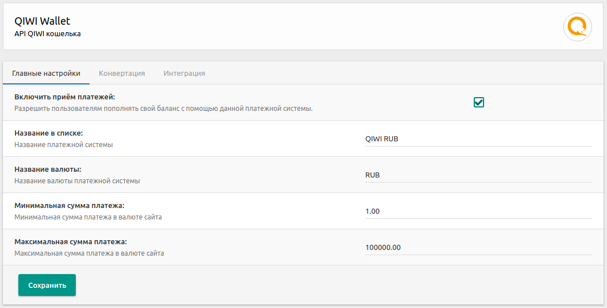Select the Главные настройки tab
Image resolution: width=607 pixels, height=308 pixels.
[x=46, y=74]
